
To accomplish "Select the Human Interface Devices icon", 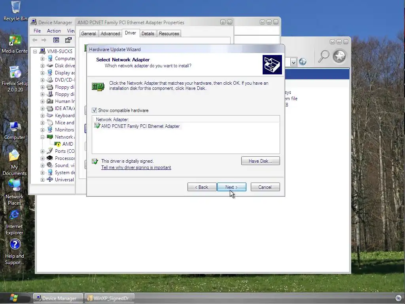I will point(49,101).
